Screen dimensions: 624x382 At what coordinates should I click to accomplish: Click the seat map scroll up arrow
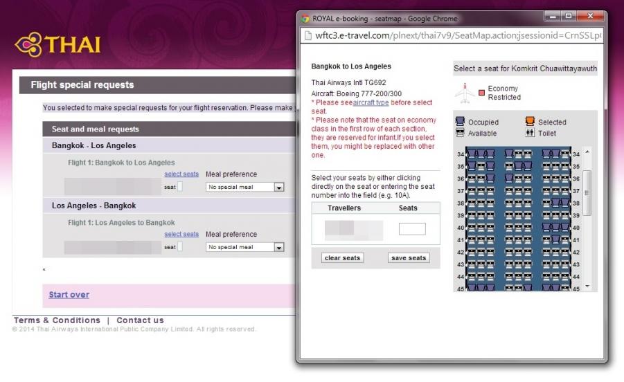click(588, 152)
